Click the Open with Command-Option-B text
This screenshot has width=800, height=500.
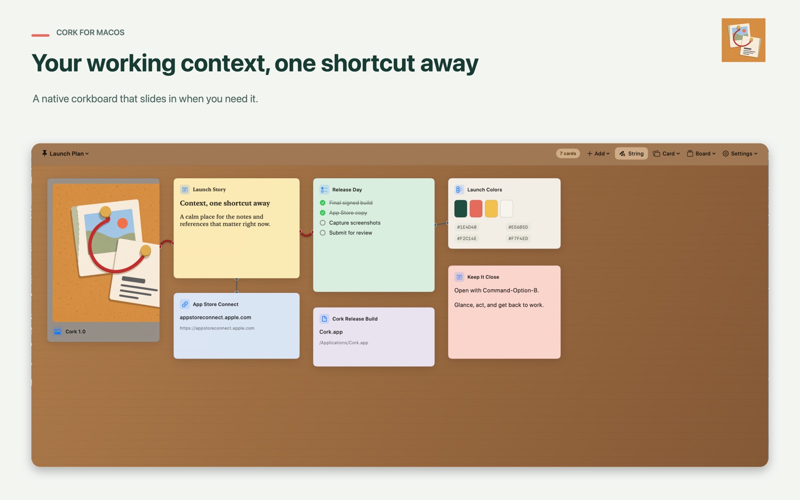pos(496,290)
